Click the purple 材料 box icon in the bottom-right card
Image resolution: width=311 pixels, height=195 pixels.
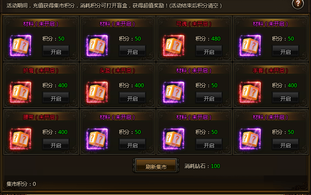[250, 139]
